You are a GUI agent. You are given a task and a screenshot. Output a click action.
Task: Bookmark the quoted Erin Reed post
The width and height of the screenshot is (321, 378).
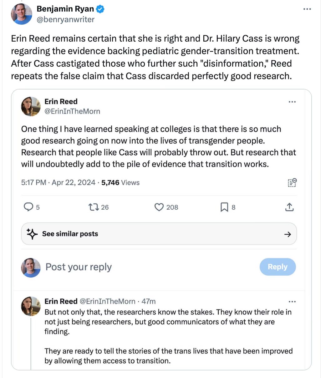click(224, 207)
